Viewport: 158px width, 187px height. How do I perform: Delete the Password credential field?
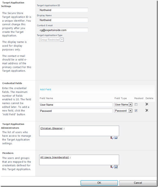[147, 110]
